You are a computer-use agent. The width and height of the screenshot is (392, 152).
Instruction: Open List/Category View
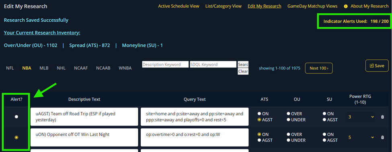point(224,6)
